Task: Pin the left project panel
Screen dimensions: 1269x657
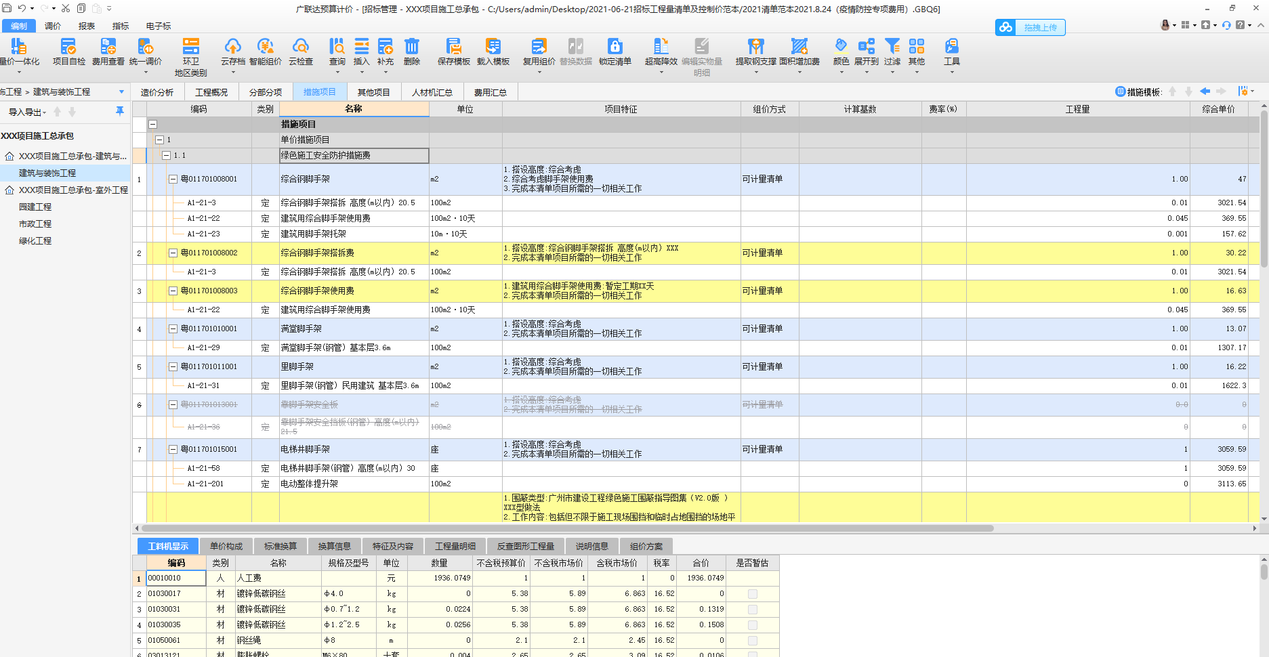Action: (x=120, y=111)
